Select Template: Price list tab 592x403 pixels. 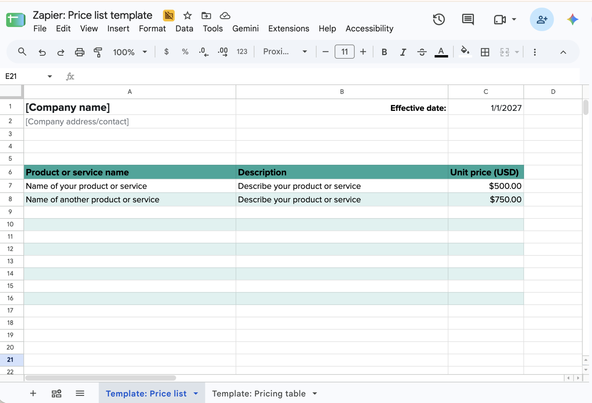146,394
